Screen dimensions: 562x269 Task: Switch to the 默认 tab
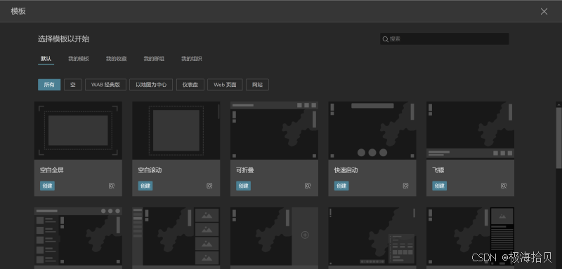pos(46,59)
